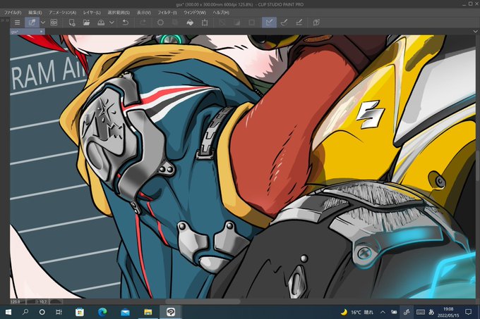This screenshot has height=319, width=480.
Task: Open the canvas tab list chevron at right
Action: (475, 32)
